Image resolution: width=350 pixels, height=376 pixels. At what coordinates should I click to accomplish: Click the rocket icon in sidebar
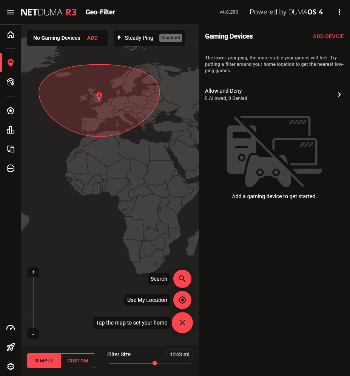pyautogui.click(x=11, y=347)
